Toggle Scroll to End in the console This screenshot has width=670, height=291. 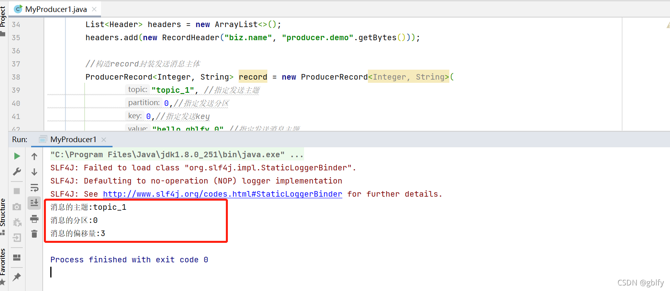(34, 203)
